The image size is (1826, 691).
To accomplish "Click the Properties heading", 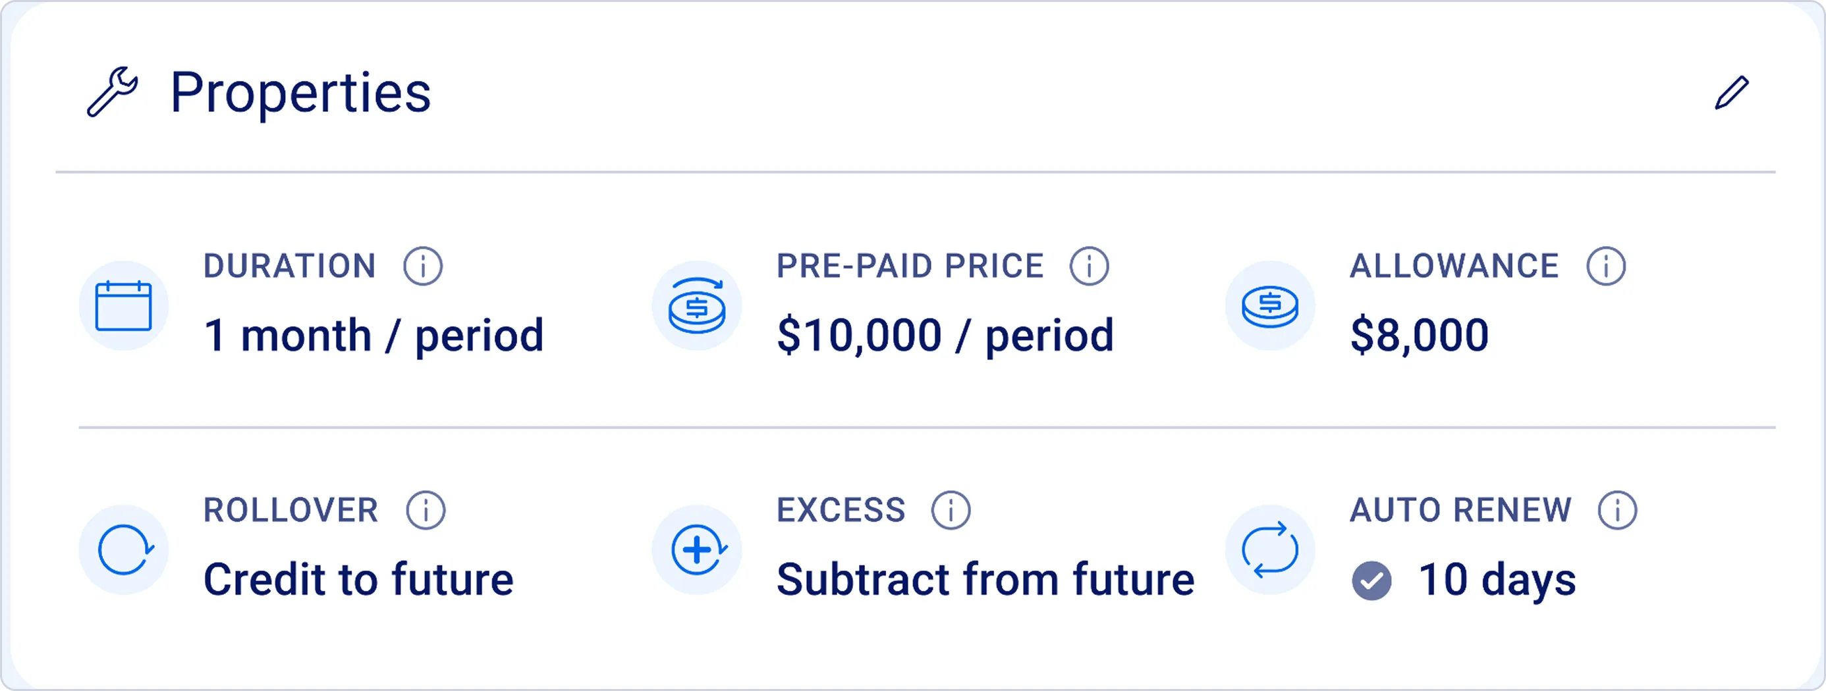I will (x=300, y=92).
